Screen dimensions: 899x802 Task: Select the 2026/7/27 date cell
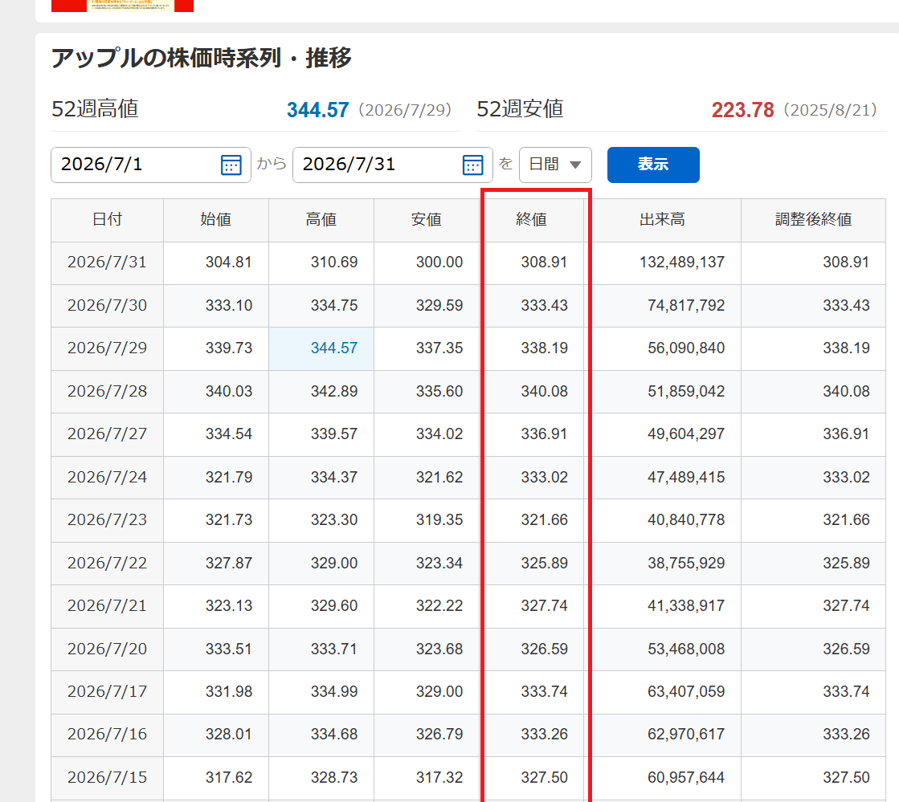107,434
